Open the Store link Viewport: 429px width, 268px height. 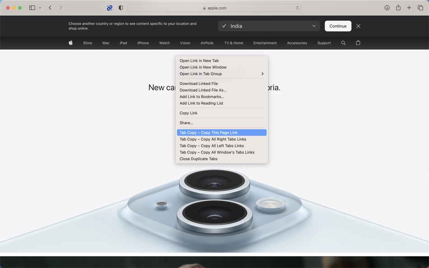[88, 43]
